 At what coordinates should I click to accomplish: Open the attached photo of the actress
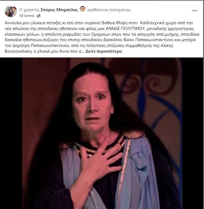pos(102,133)
